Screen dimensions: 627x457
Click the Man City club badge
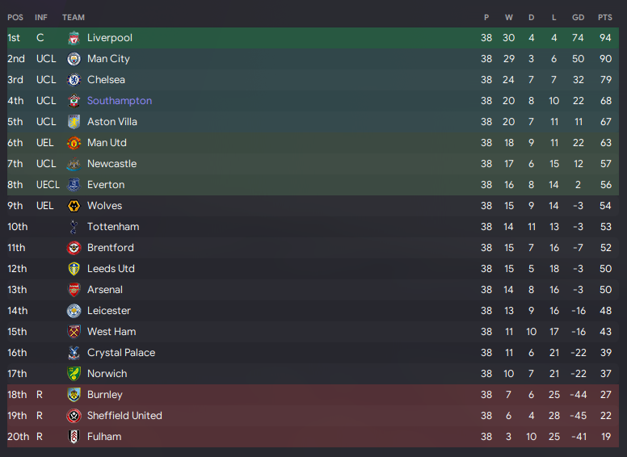74,59
